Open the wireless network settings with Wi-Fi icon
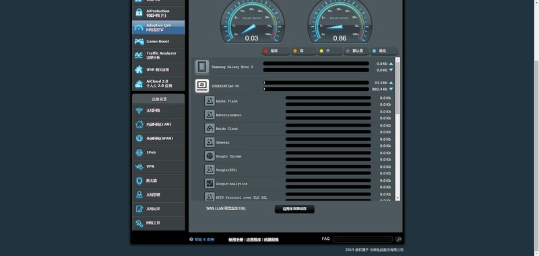The image size is (539, 256). [x=158, y=110]
